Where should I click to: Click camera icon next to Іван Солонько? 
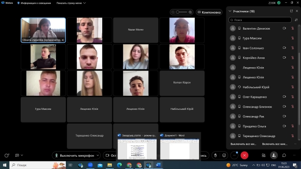point(284,48)
